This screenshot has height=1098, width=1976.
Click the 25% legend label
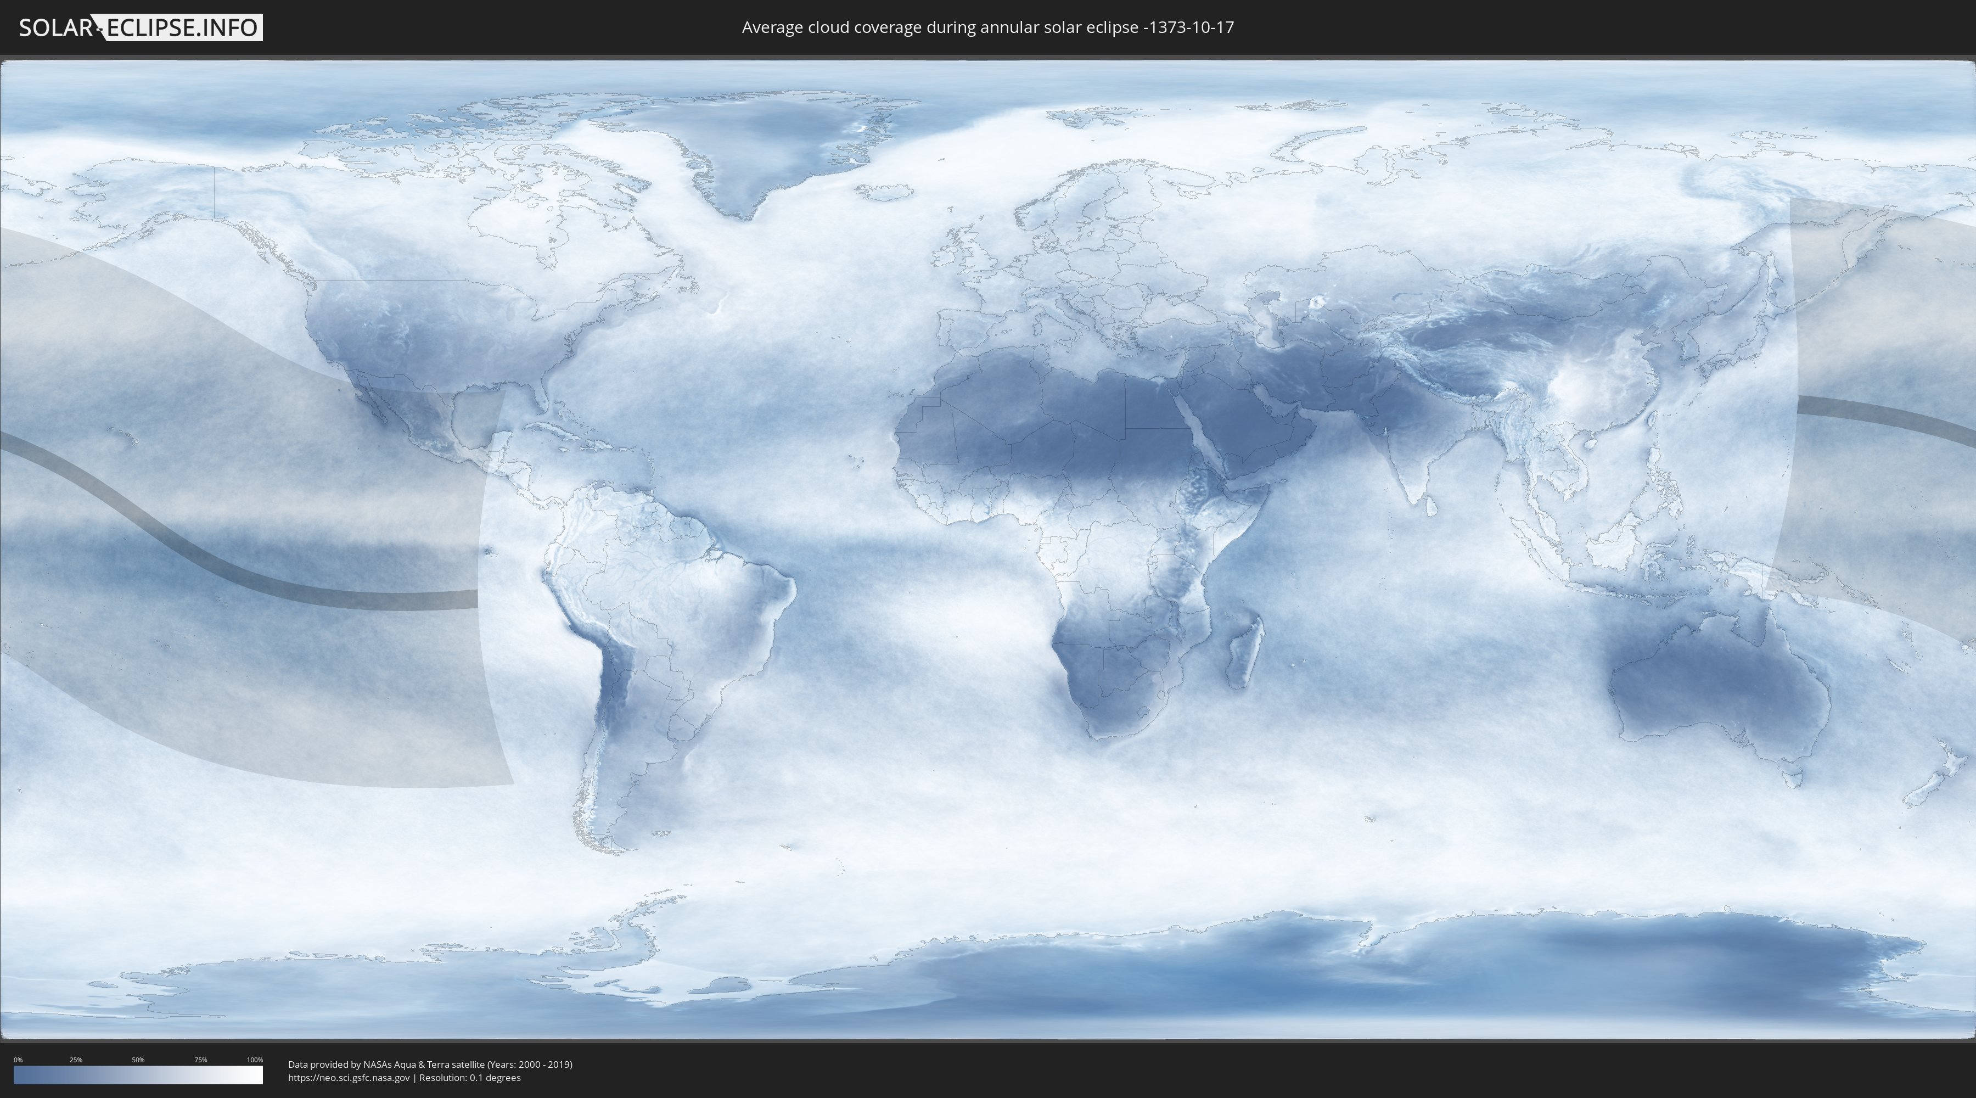pos(76,1060)
